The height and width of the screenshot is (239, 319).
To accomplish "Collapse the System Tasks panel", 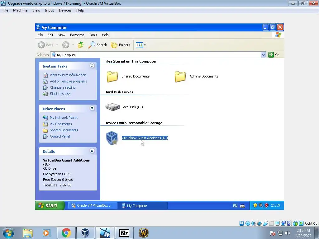I will [x=92, y=66].
